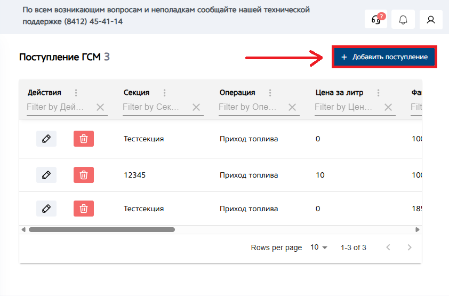Delete the 12345 section row
Screen dimensions: 449x296
coord(84,175)
